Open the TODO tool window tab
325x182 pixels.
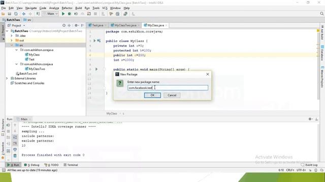tap(52, 165)
